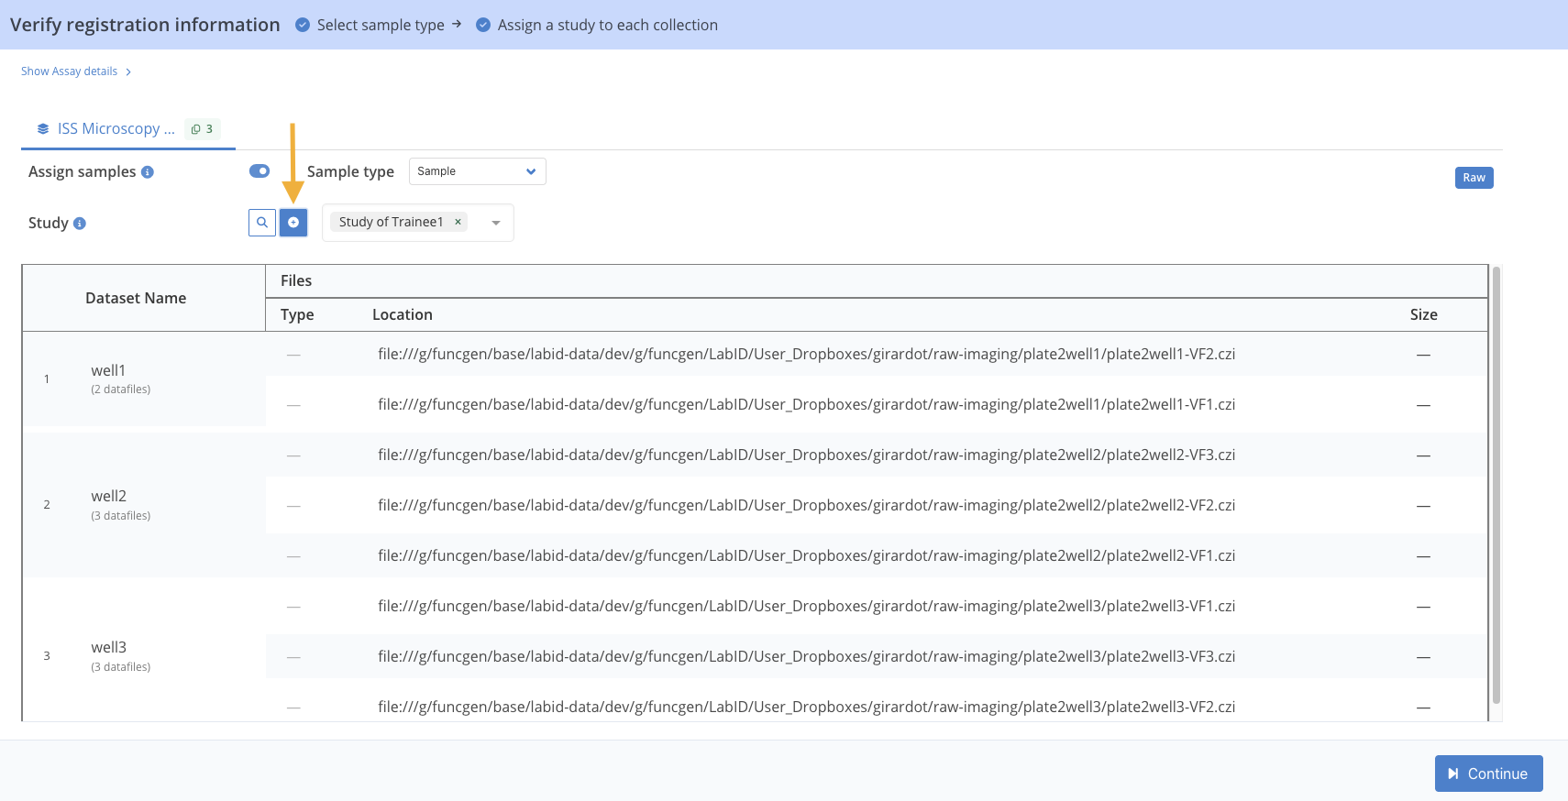This screenshot has width=1568, height=801.
Task: Click the (3 datafiles) label under well2
Action: pyautogui.click(x=120, y=516)
